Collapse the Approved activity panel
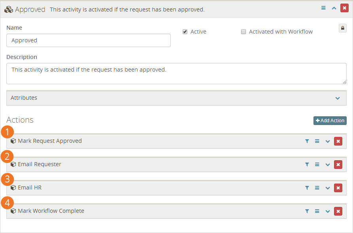The image size is (353, 233). tap(334, 8)
